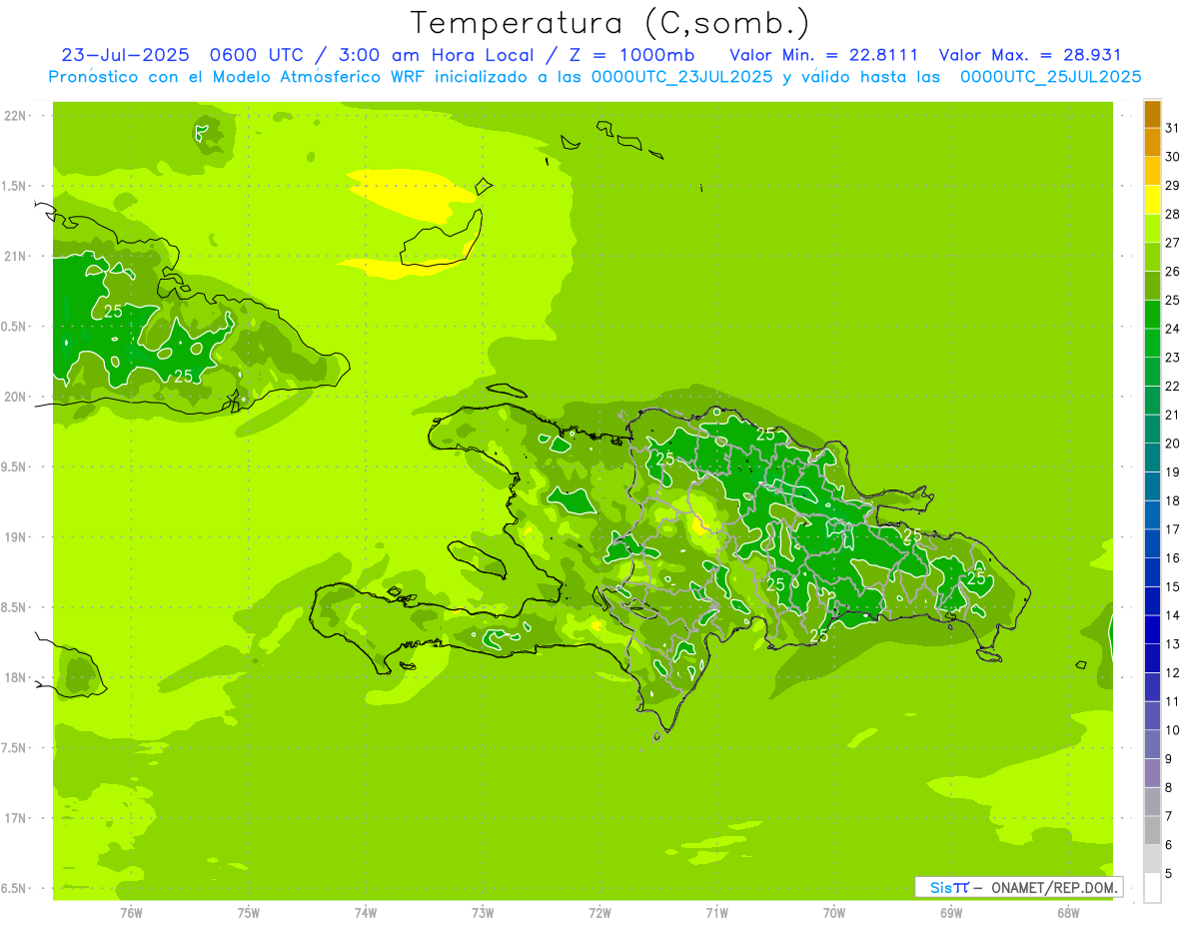Pick the purple swatch between 8 and 9
The height and width of the screenshot is (926, 1199).
point(1152,773)
